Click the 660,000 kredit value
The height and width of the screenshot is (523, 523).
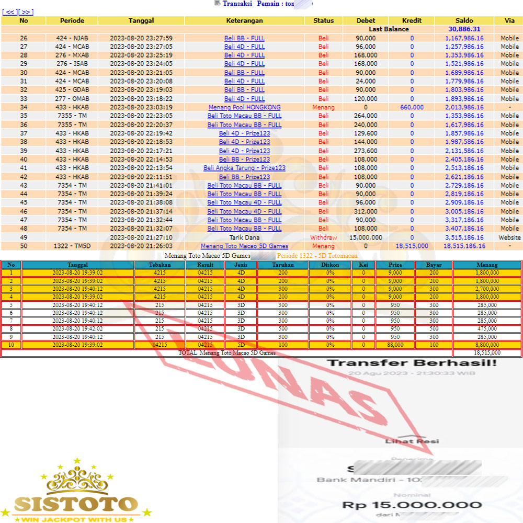[412, 107]
